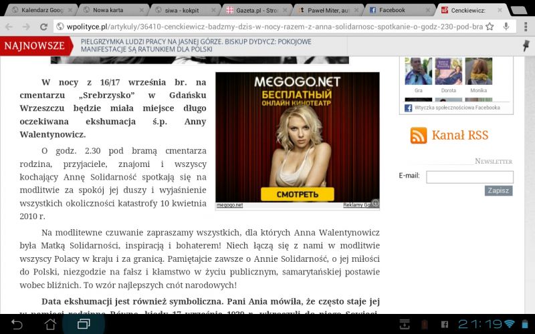Click the Zapisz newsletter button
This screenshot has height=334, width=535.
(498, 190)
